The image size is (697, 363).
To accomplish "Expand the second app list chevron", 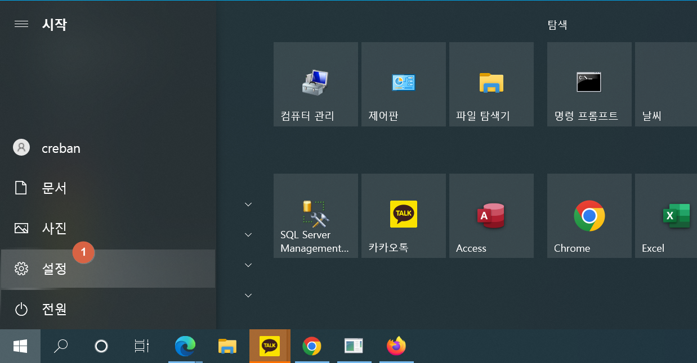I will [248, 235].
